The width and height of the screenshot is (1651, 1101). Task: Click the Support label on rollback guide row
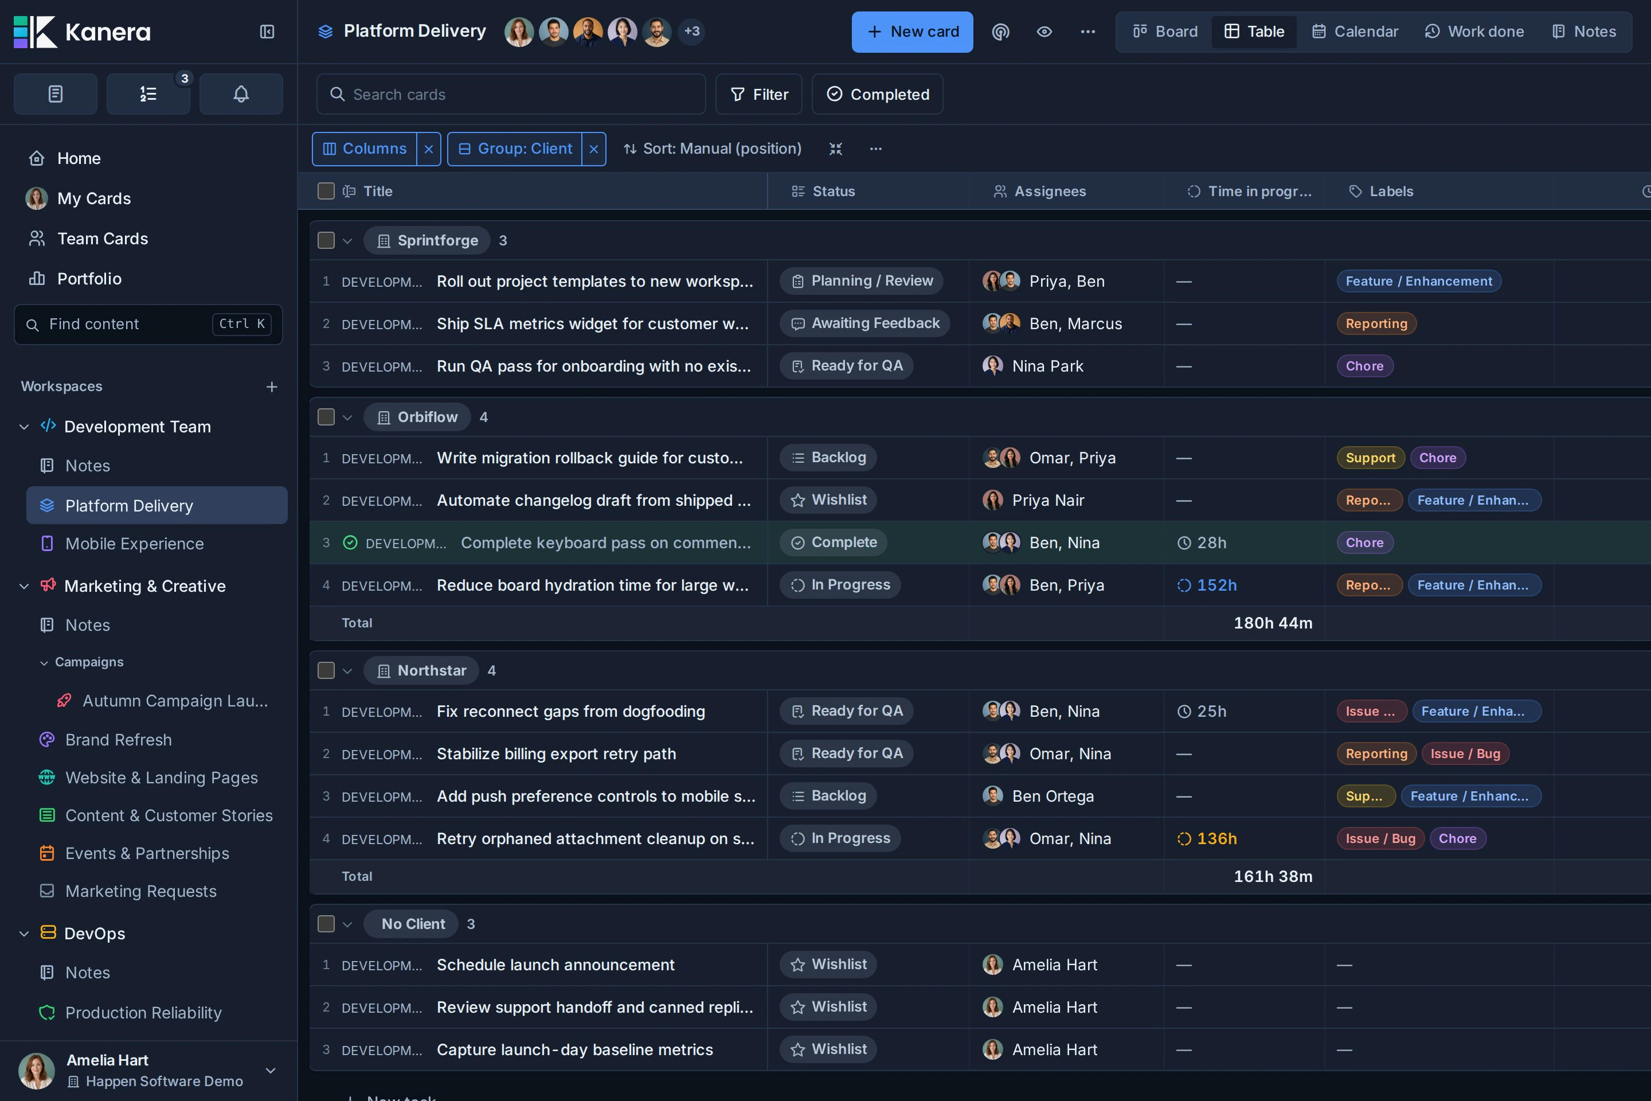click(x=1370, y=458)
